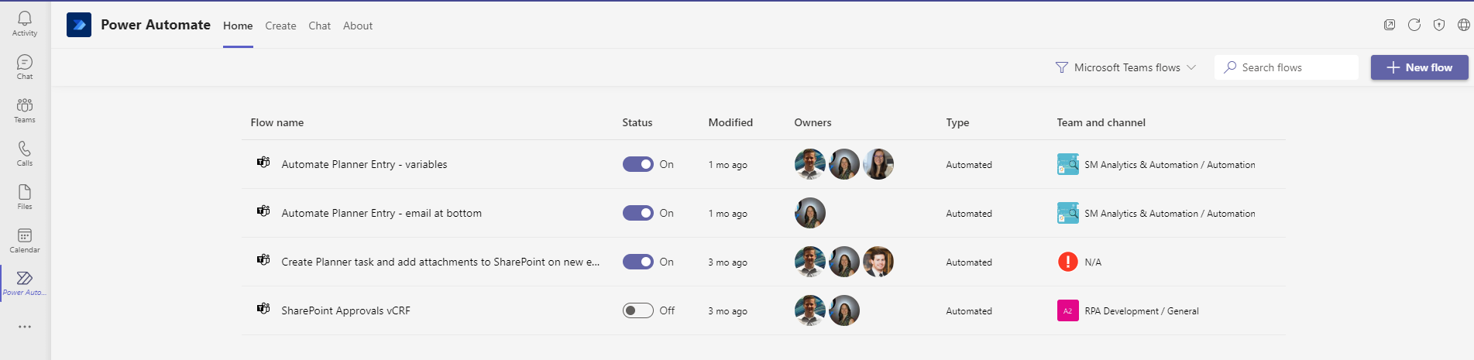The width and height of the screenshot is (1474, 360).
Task: Expand the Microsoft Teams flows filter dropdown
Action: click(1126, 67)
